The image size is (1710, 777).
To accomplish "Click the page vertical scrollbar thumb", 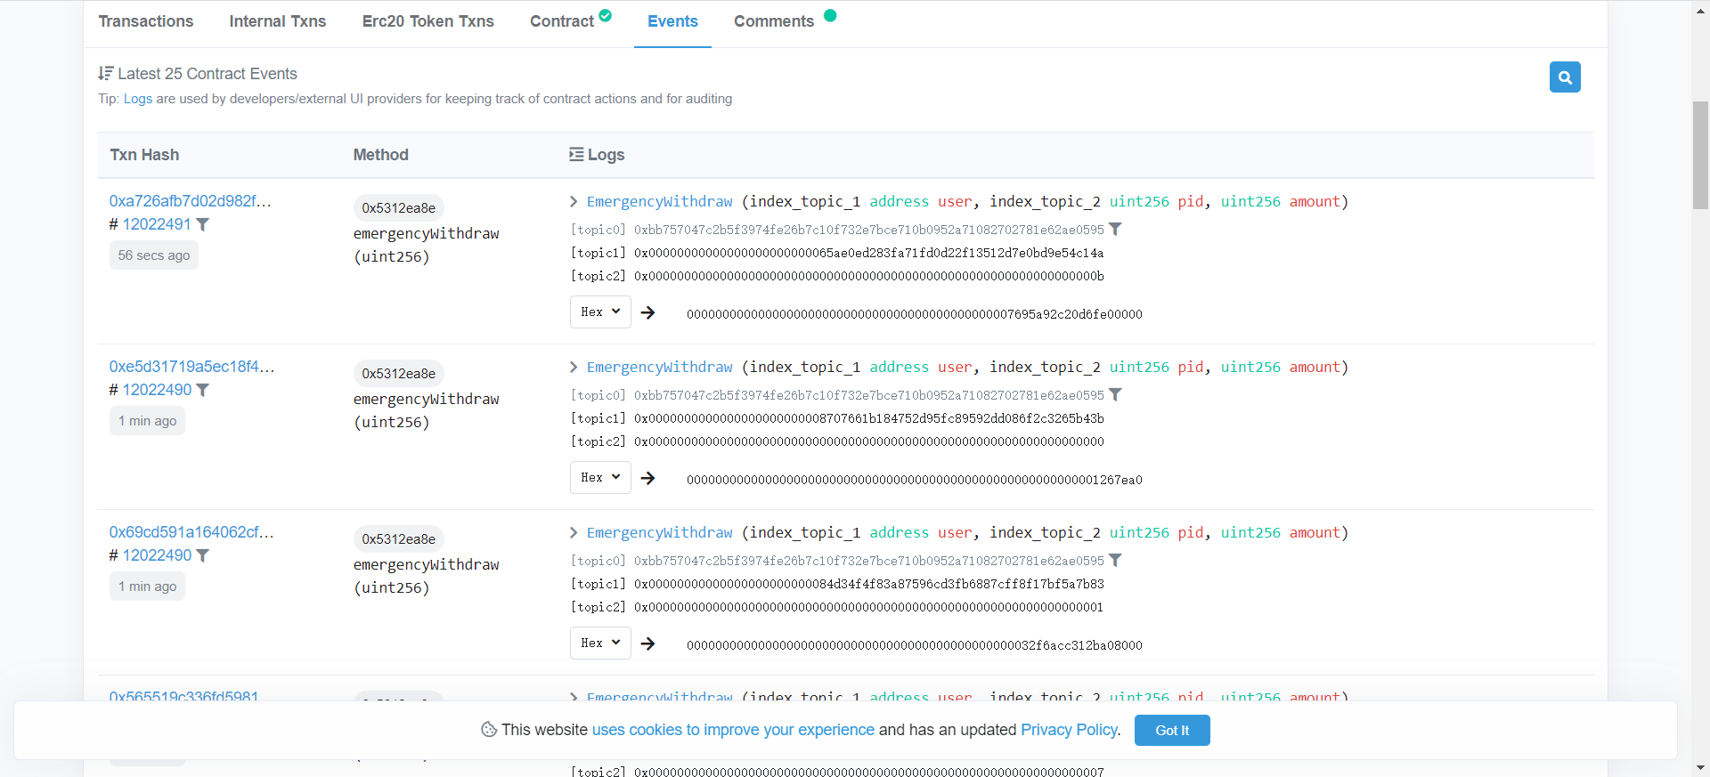I will tap(1700, 156).
